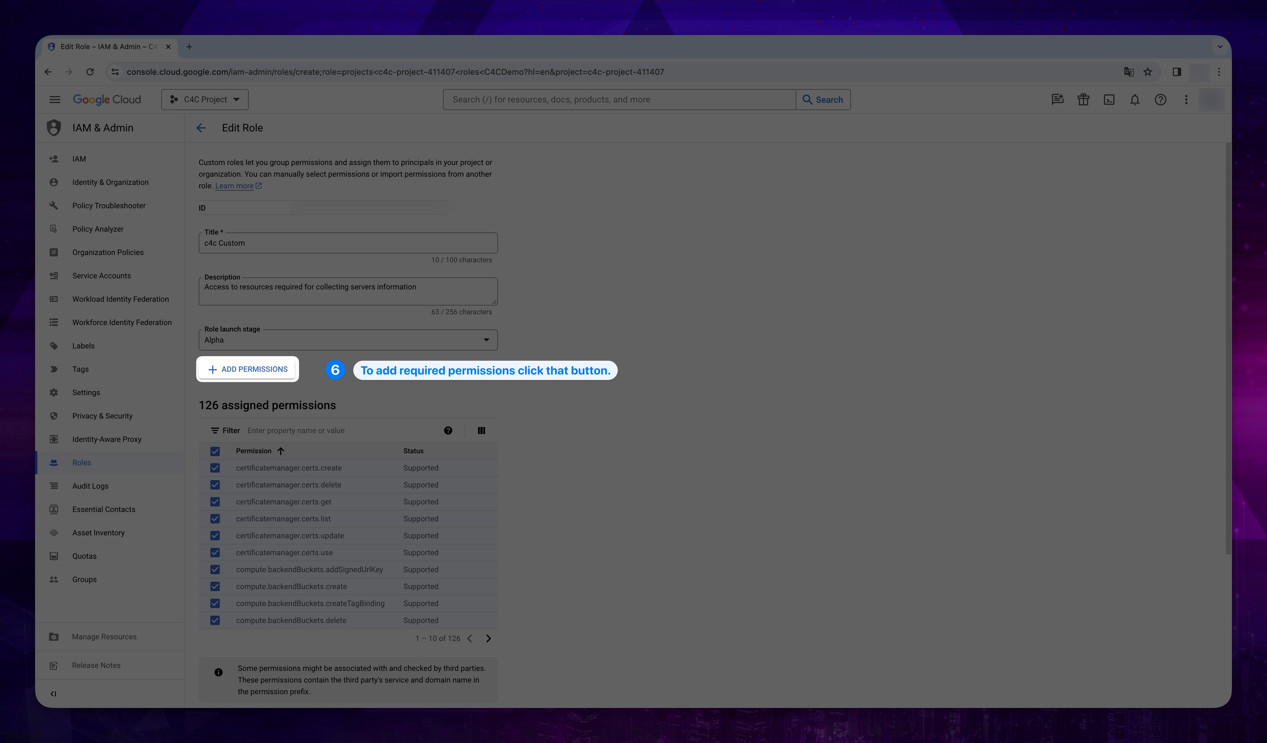1267x743 pixels.
Task: Uncheck compute.backendBuckets.delete permission
Action: tap(215, 620)
